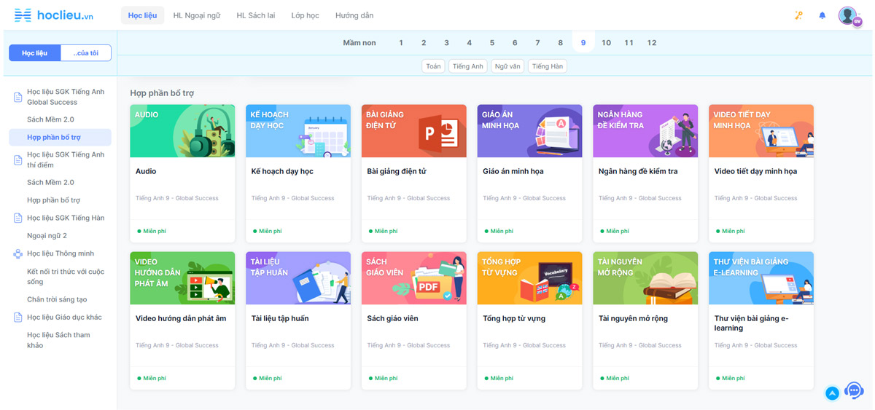Image resolution: width=875 pixels, height=410 pixels.
Task: Open Sách Mềm 2.0 under Tiếng Anh thí điểm
Action: click(50, 182)
